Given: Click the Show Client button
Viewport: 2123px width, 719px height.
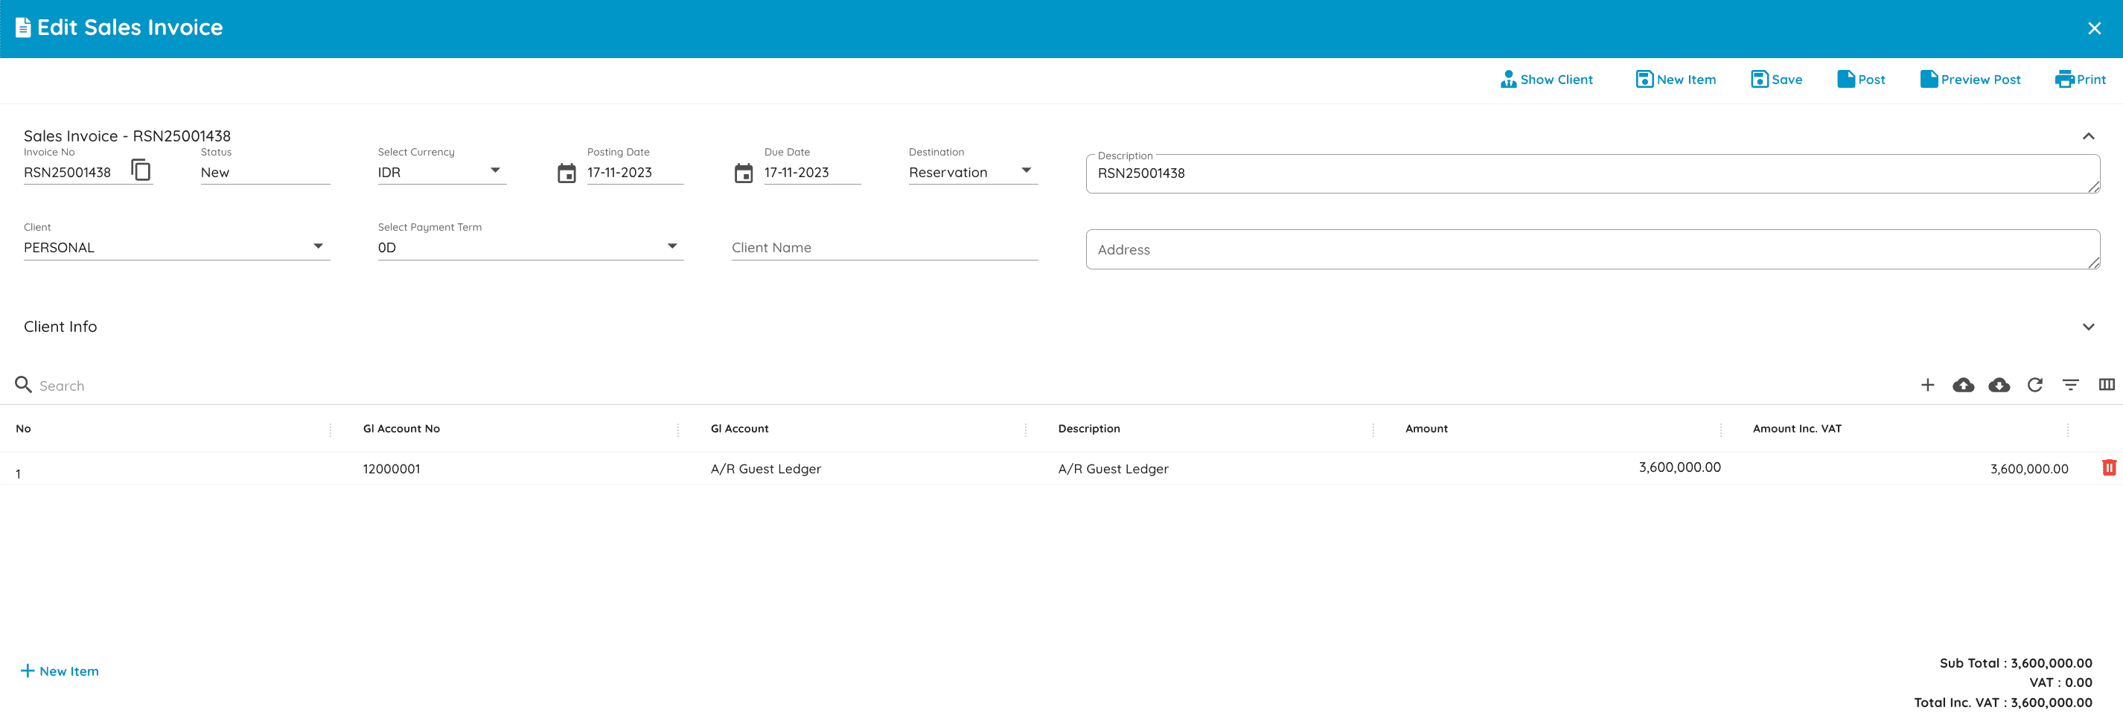Looking at the screenshot, I should 1546,79.
